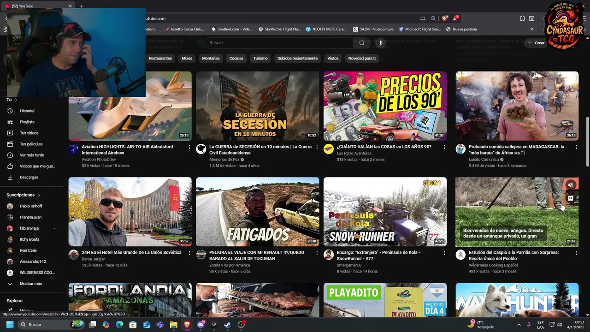Open the Windows Start menu

pyautogui.click(x=10, y=325)
